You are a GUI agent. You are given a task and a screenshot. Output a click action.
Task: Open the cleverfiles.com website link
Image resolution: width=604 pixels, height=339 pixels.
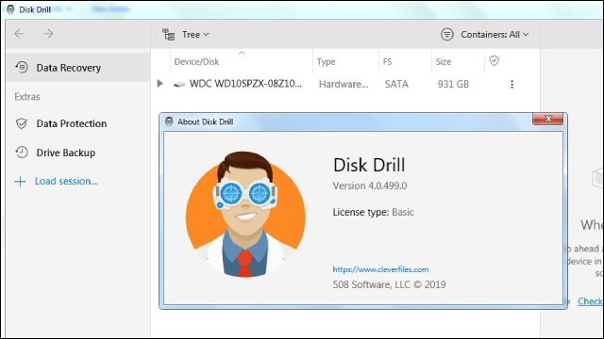coord(380,269)
